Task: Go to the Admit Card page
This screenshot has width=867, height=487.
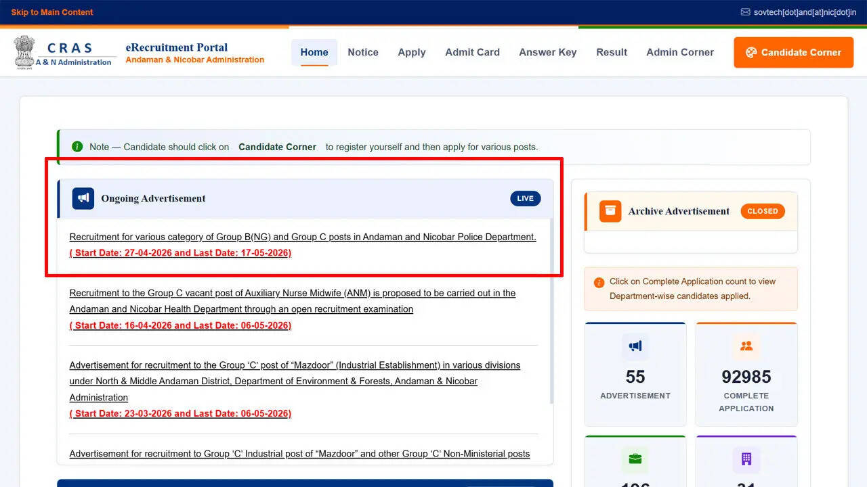Action: [472, 52]
